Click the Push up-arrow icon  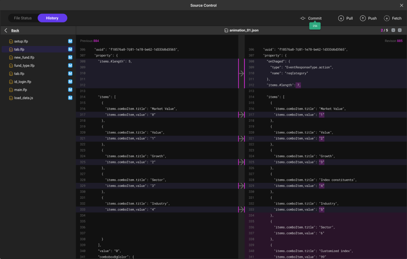pyautogui.click(x=363, y=18)
